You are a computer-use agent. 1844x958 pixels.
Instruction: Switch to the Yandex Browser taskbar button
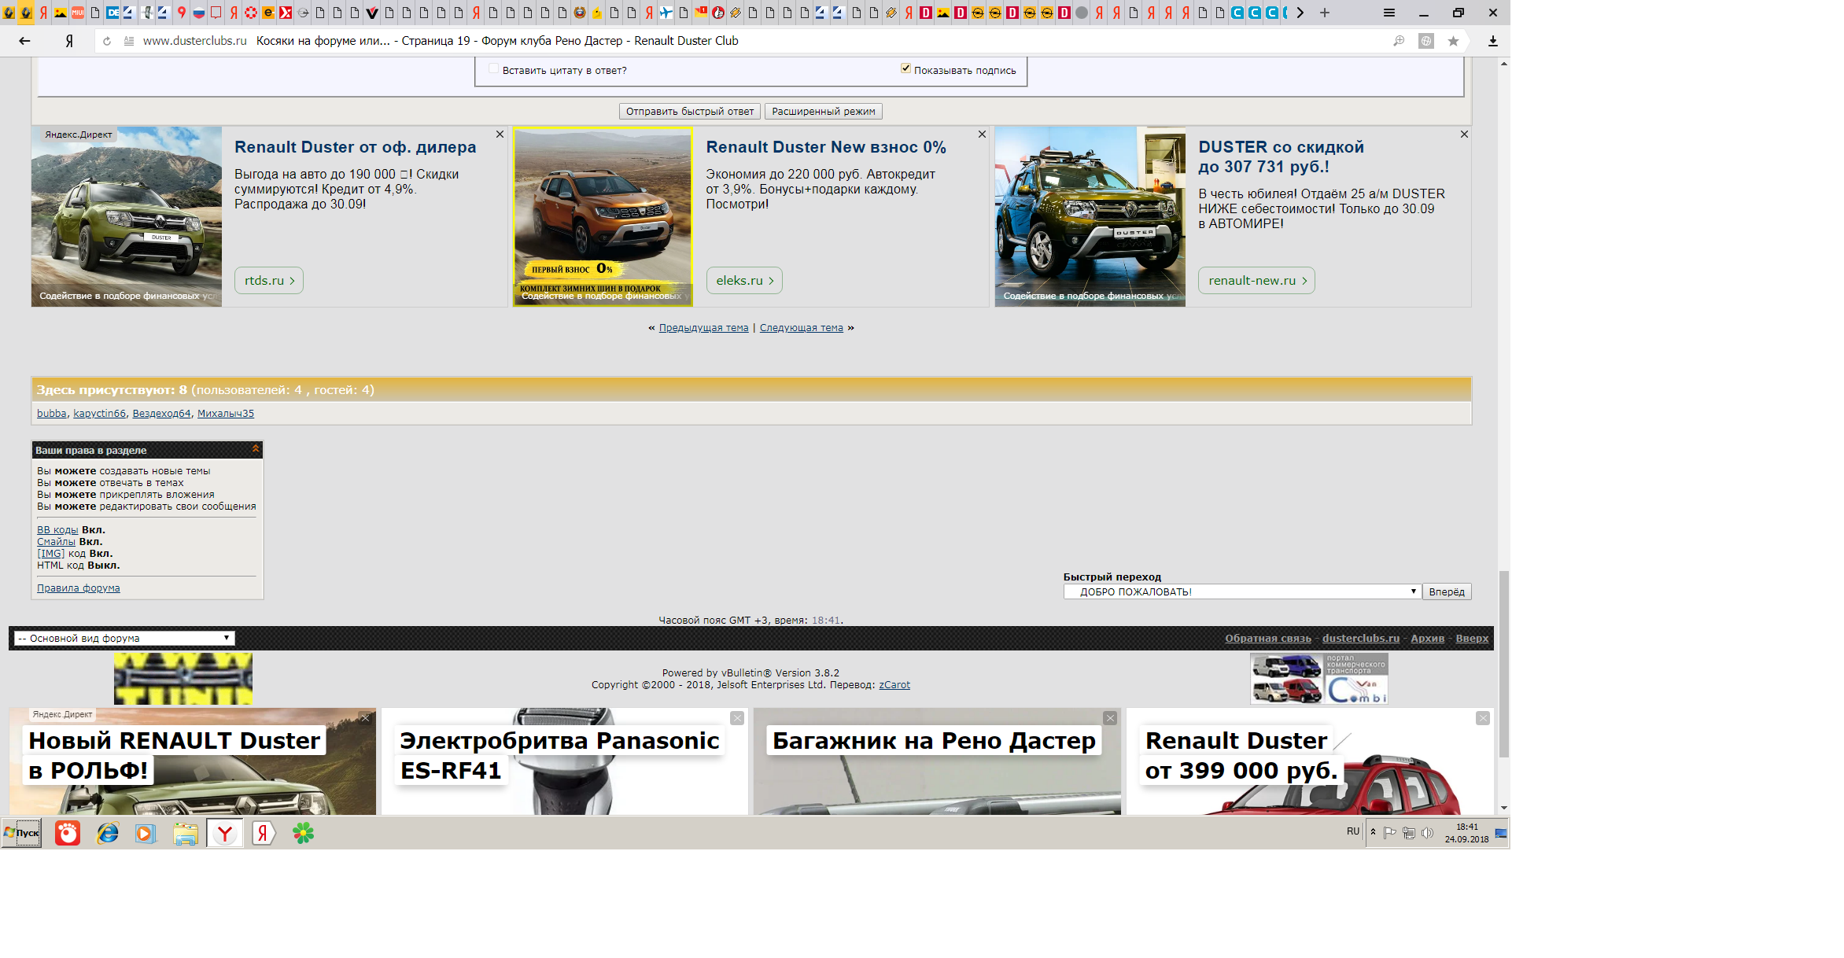pyautogui.click(x=225, y=833)
